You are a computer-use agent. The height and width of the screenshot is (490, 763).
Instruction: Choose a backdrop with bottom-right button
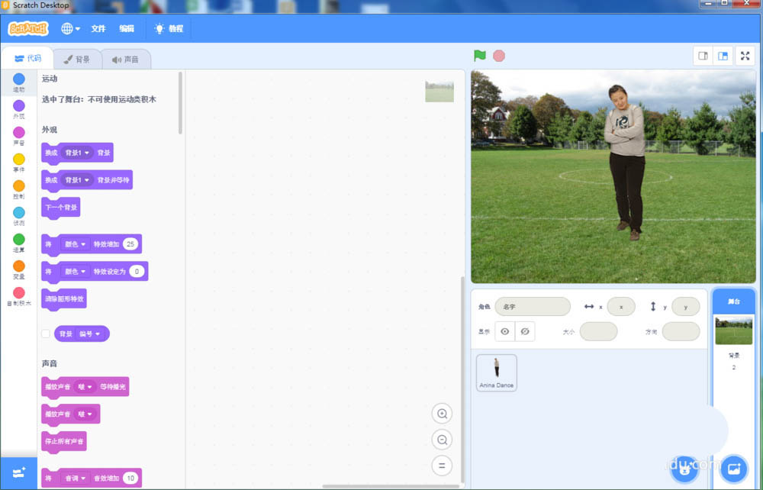pyautogui.click(x=733, y=467)
